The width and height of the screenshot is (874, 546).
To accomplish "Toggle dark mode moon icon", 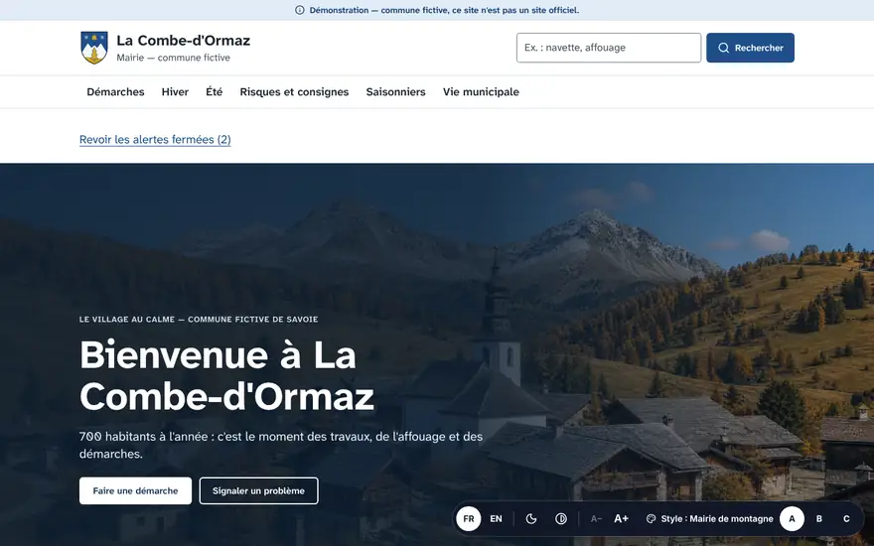I will point(531,518).
